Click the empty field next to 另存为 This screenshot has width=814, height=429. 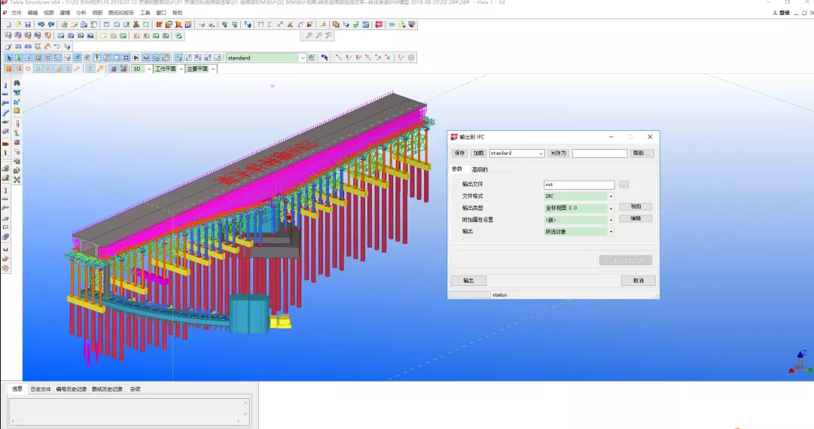pos(599,153)
